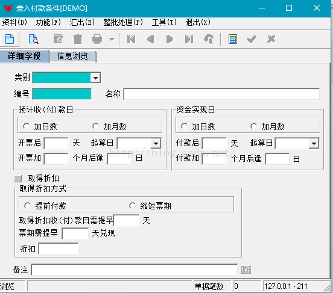Minimize the 录入付款条件 window
333x293 pixels.
pos(262,8)
